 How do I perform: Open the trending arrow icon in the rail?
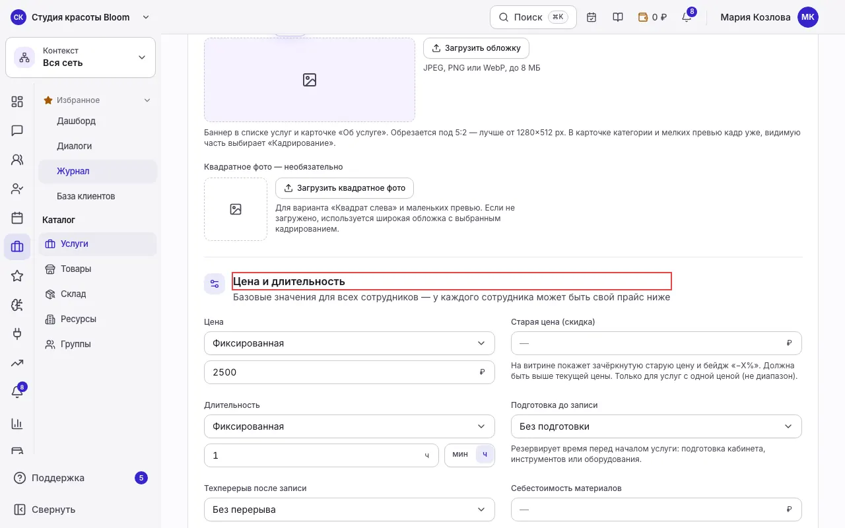[x=17, y=363]
